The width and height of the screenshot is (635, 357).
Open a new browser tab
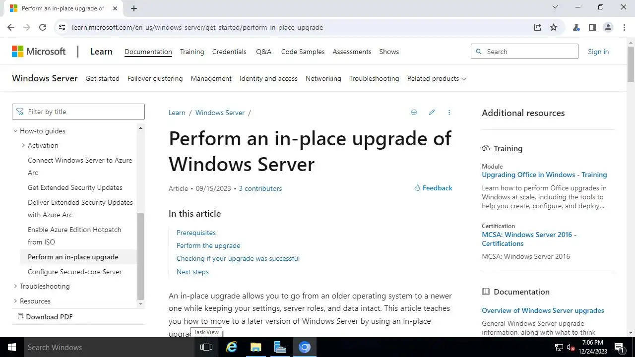click(133, 8)
